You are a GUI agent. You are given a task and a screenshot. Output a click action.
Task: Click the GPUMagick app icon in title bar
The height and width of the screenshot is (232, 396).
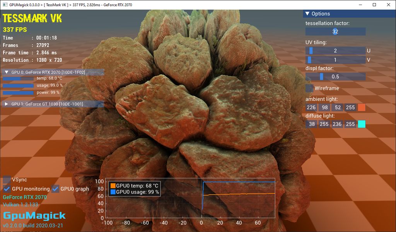5,5
